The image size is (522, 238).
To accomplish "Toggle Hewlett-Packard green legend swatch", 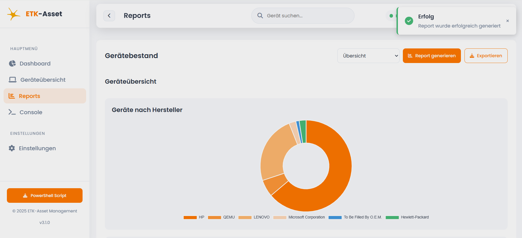I will coord(392,217).
